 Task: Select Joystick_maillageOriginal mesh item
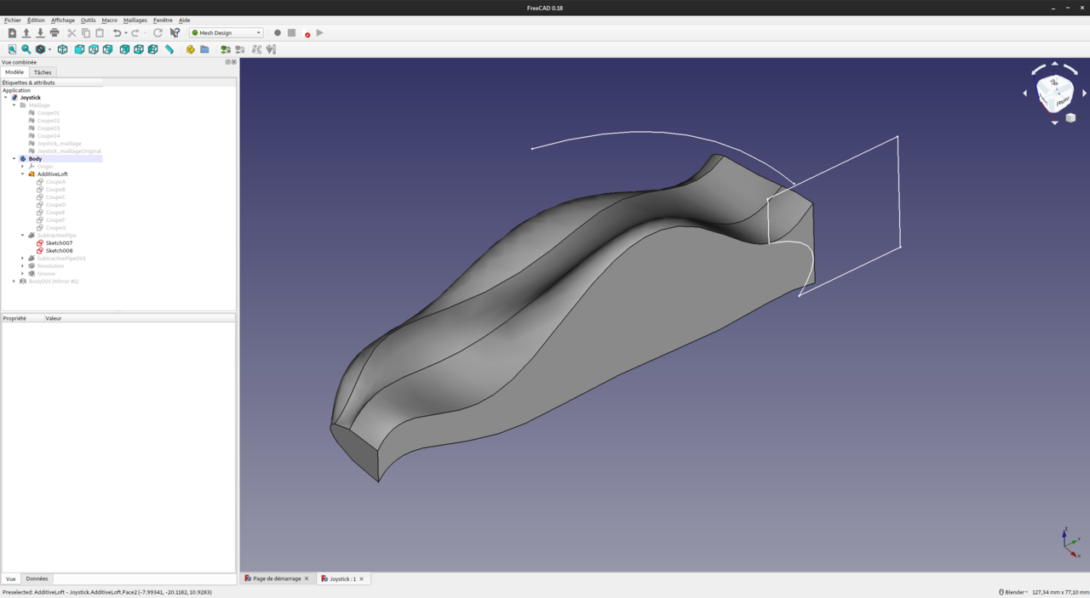pyautogui.click(x=69, y=151)
